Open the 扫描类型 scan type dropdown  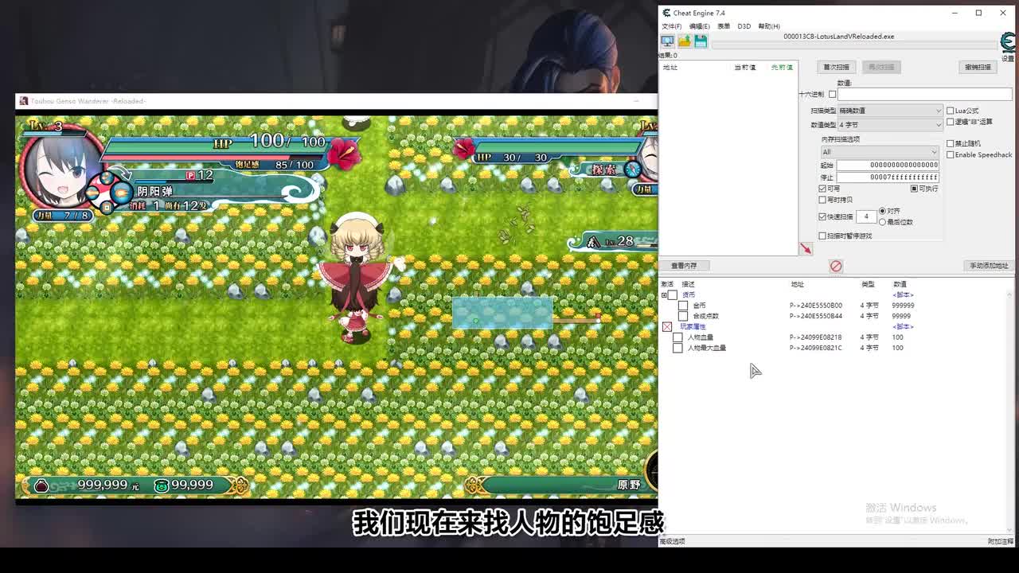pyautogui.click(x=890, y=111)
